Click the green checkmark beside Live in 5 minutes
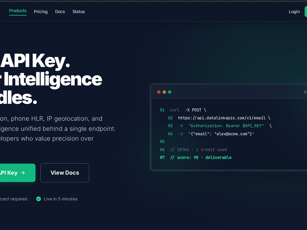This screenshot has height=230, width=307. pyautogui.click(x=39, y=199)
